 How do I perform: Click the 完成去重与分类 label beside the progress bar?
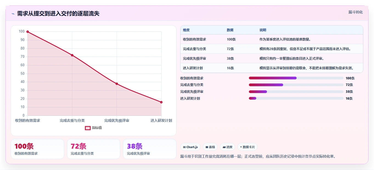click(x=192, y=85)
